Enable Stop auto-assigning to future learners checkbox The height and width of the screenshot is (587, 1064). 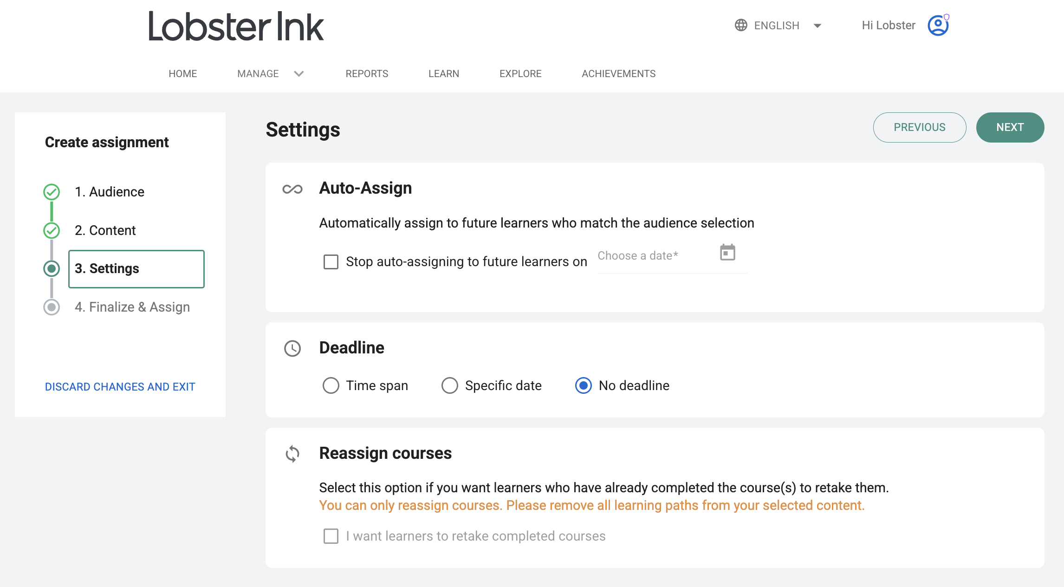tap(331, 261)
